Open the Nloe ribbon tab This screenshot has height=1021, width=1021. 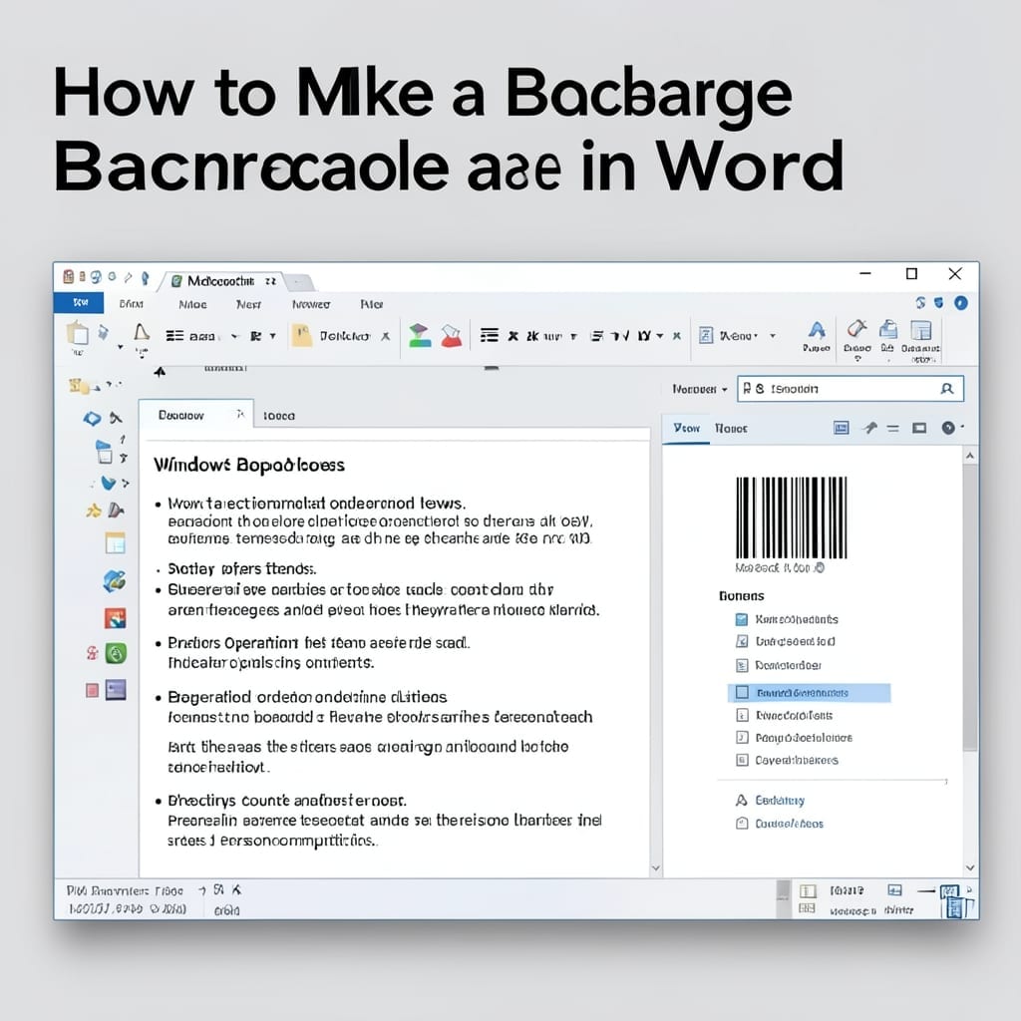[192, 304]
